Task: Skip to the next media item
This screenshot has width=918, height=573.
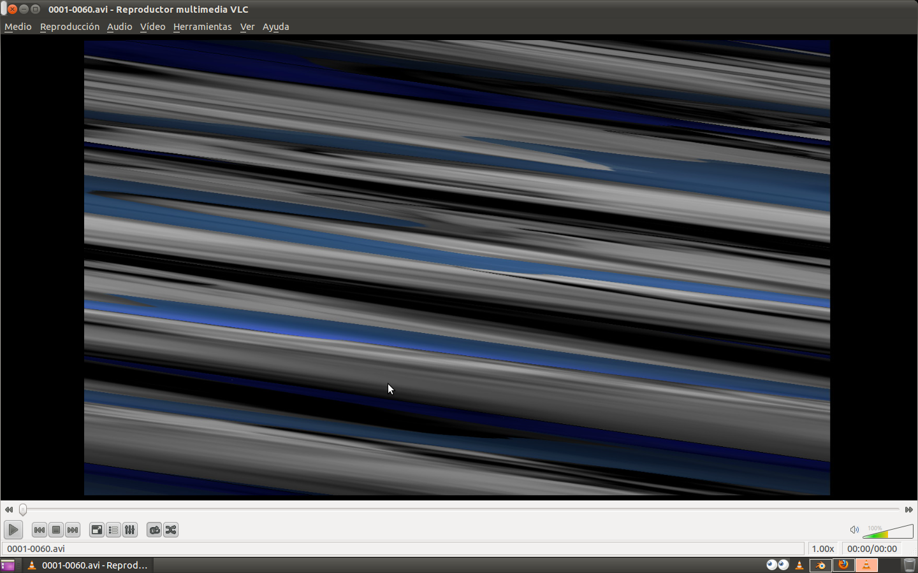Action: 73,530
